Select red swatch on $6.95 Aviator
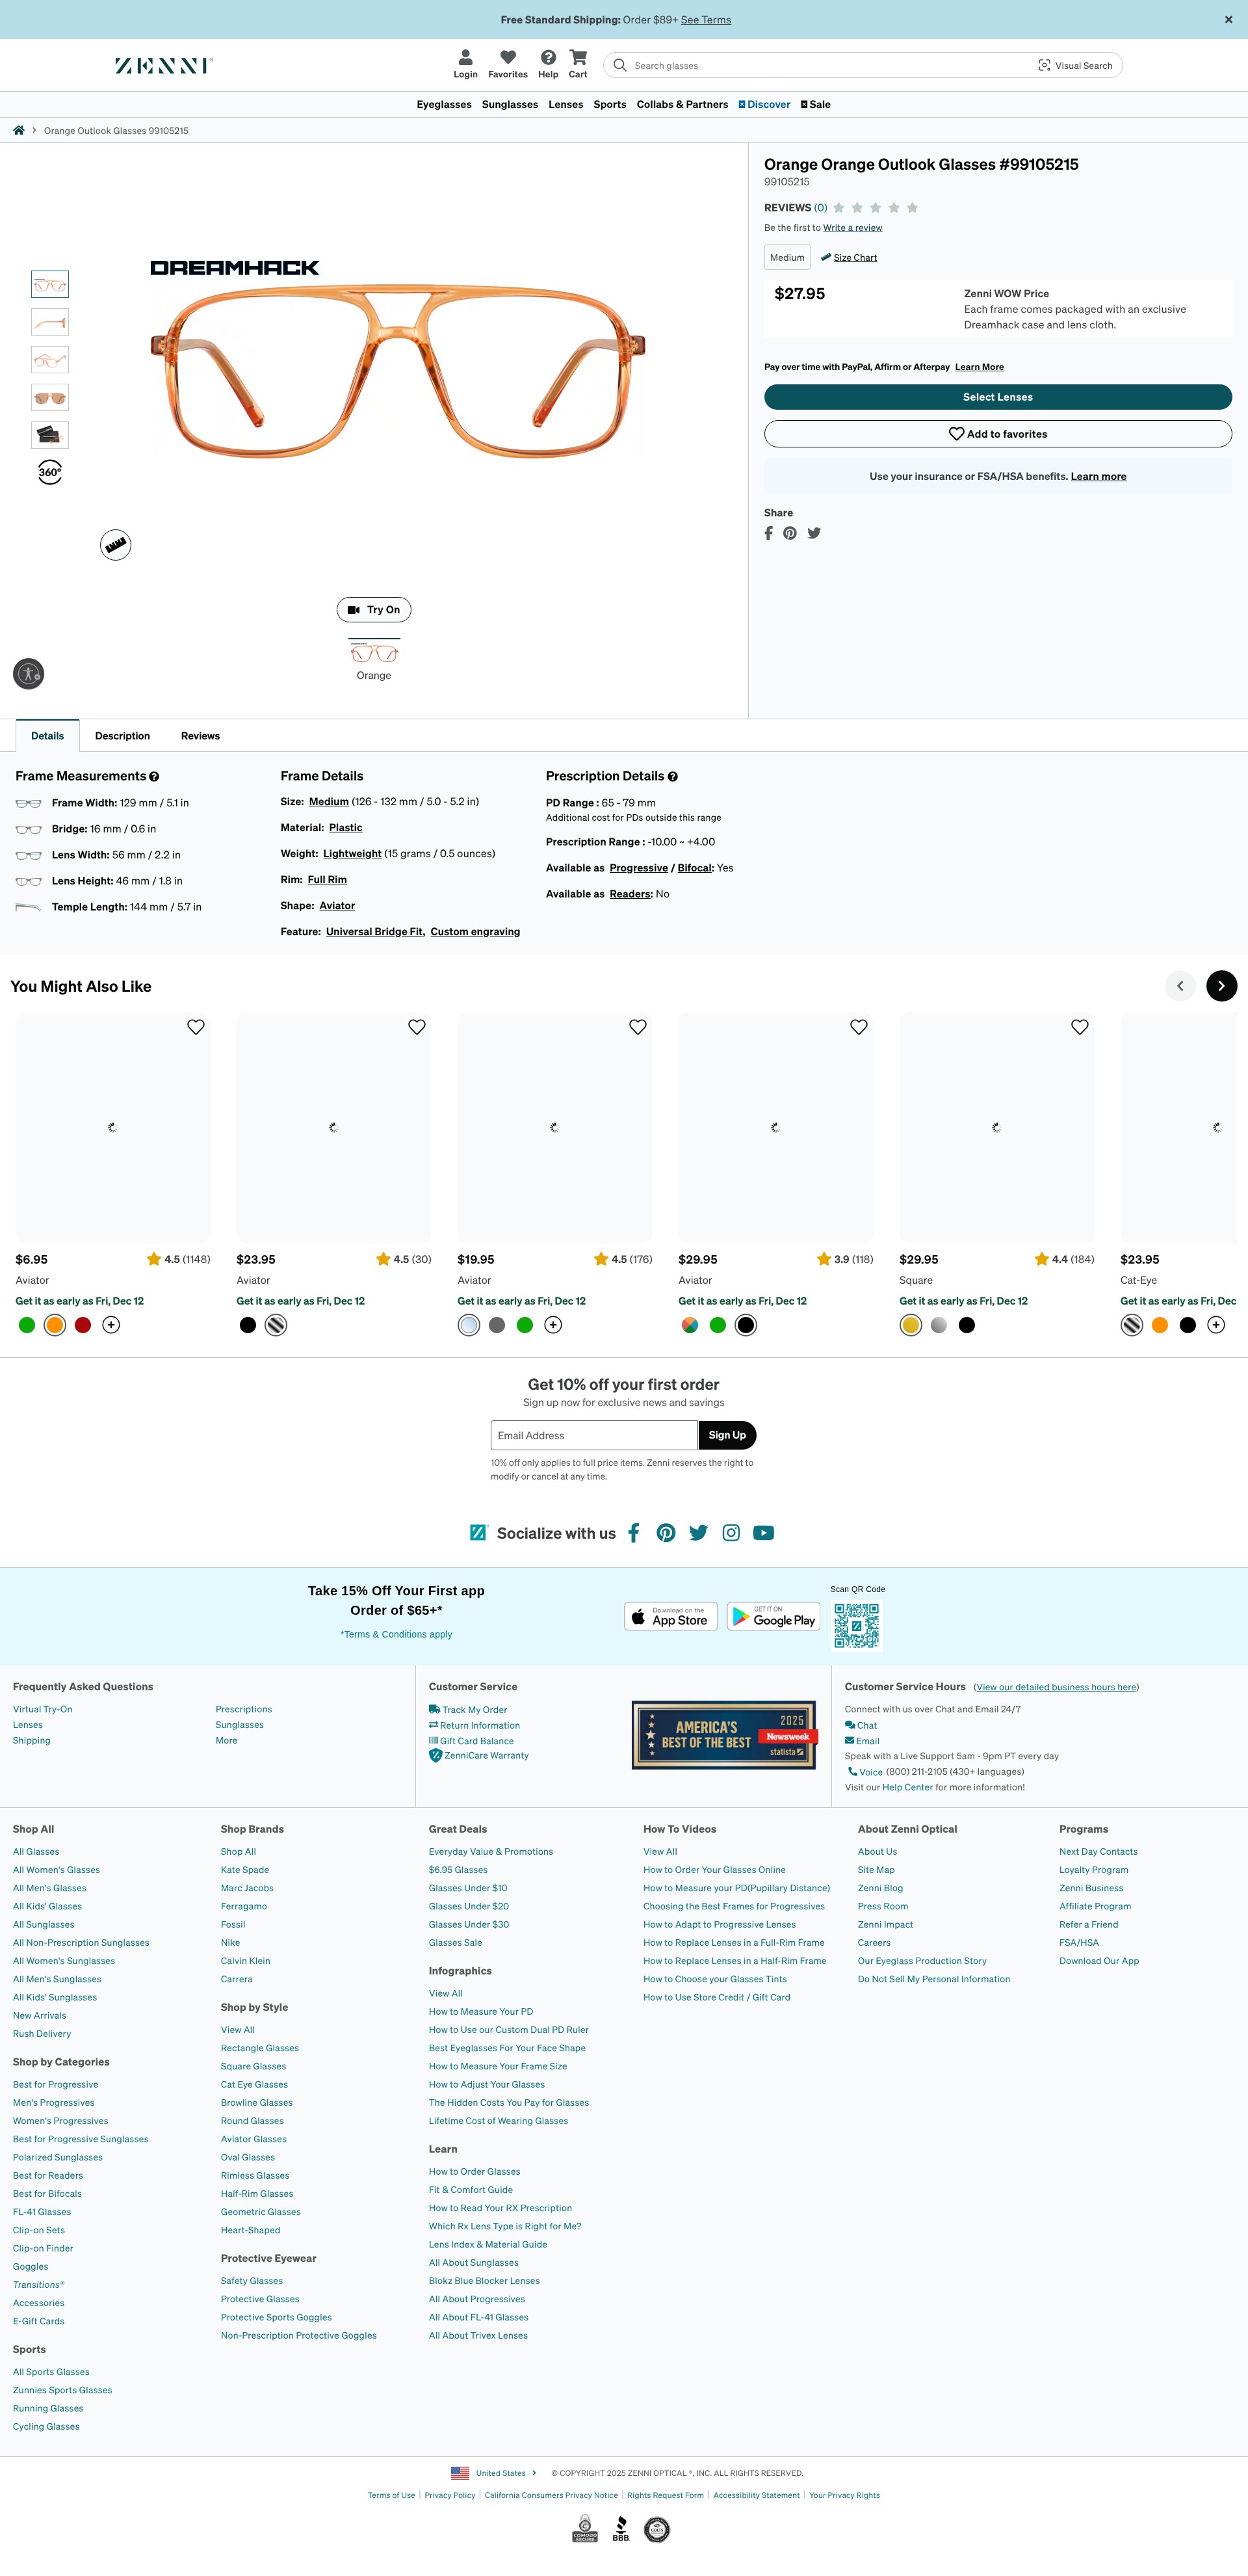This screenshot has height=2576, width=1248. pos(83,1325)
